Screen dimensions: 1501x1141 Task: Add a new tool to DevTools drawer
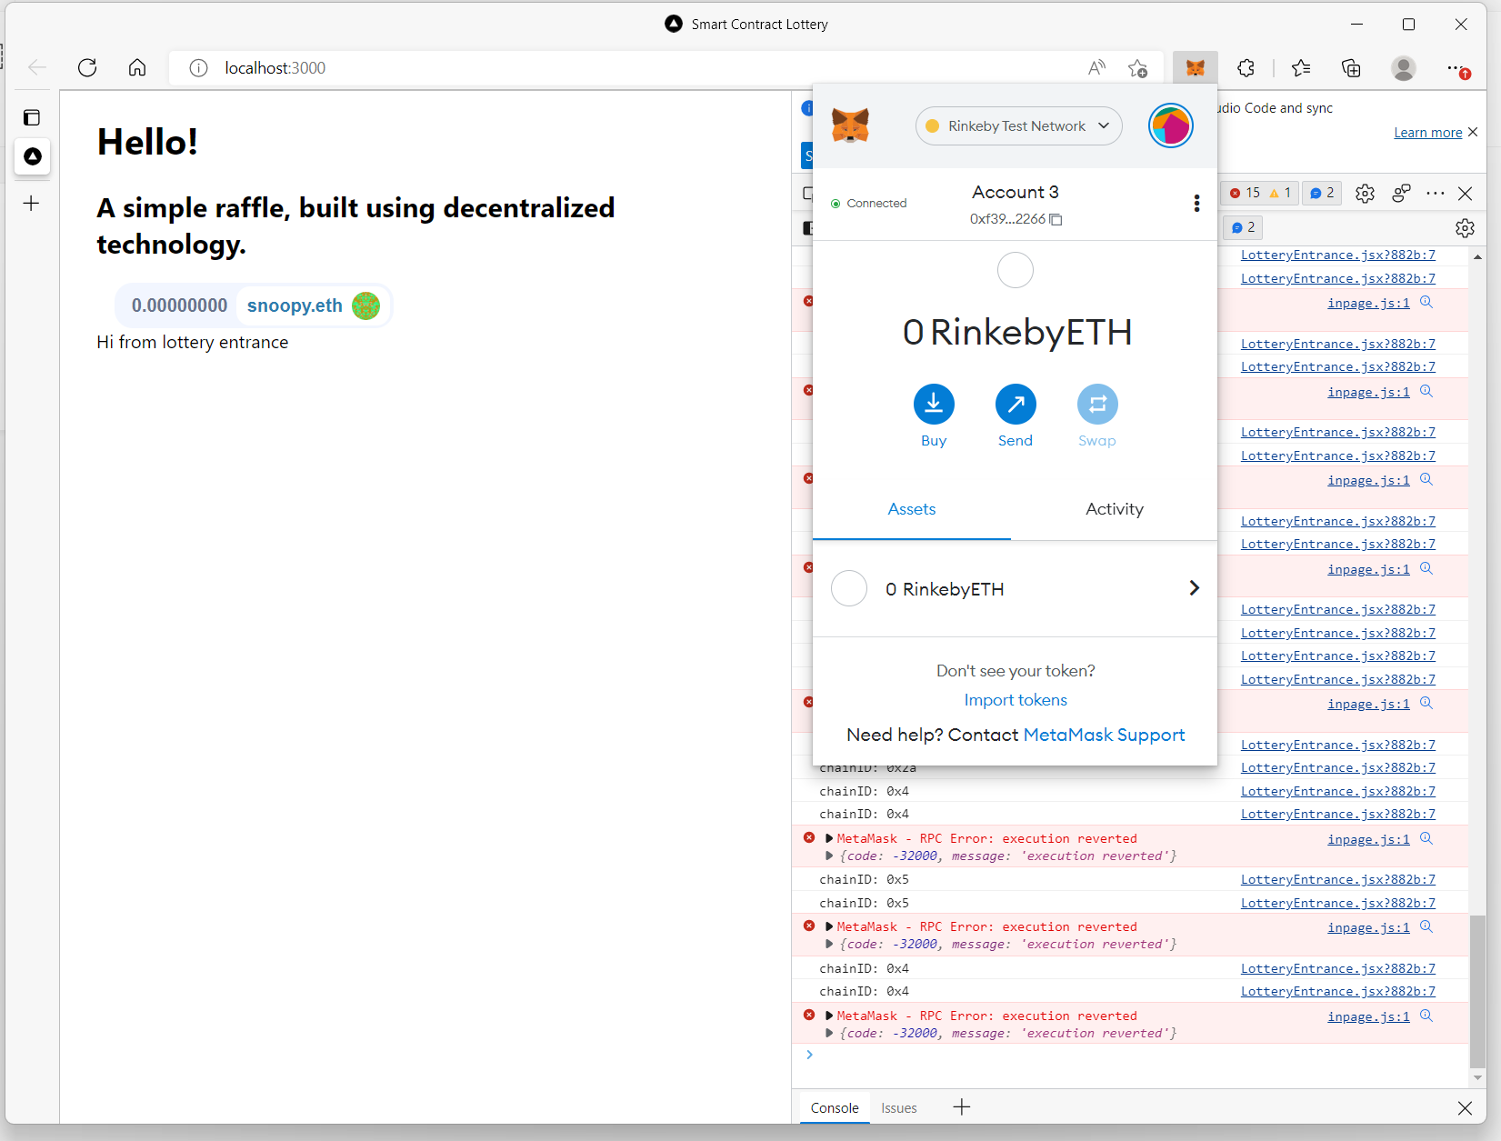[x=962, y=1106]
